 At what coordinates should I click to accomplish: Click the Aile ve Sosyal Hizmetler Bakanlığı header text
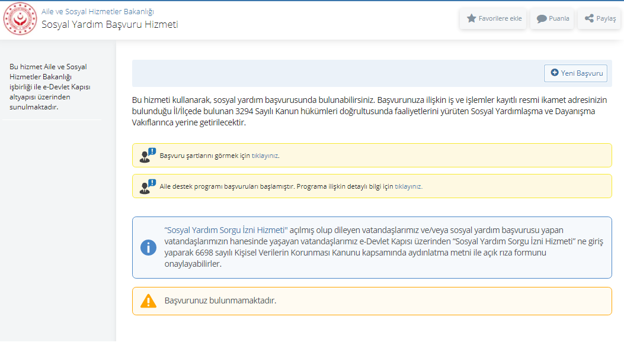coord(98,11)
